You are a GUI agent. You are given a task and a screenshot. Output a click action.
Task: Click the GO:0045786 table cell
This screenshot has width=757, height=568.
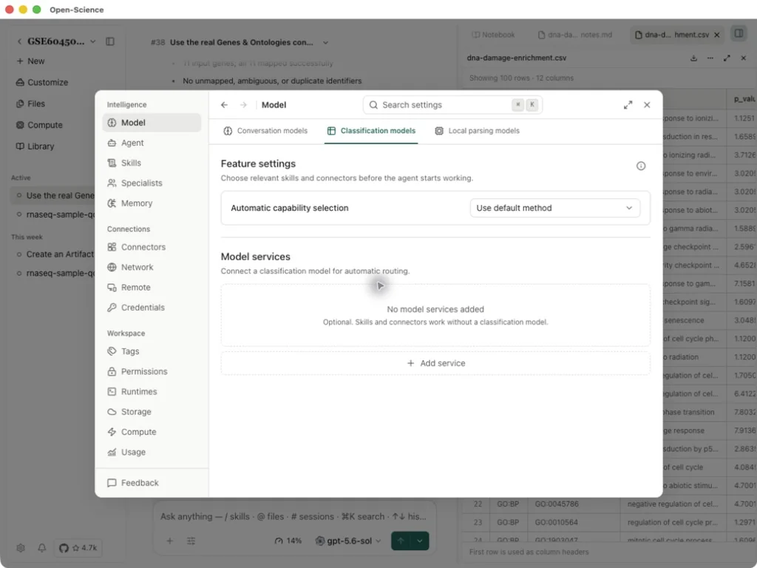tap(574, 504)
